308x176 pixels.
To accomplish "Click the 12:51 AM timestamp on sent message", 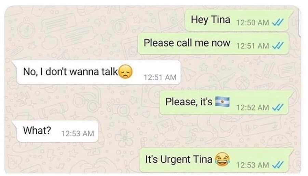I will point(252,46).
